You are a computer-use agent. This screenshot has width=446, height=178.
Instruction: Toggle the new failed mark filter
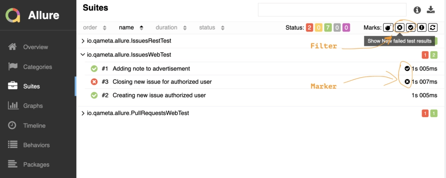pos(399,28)
